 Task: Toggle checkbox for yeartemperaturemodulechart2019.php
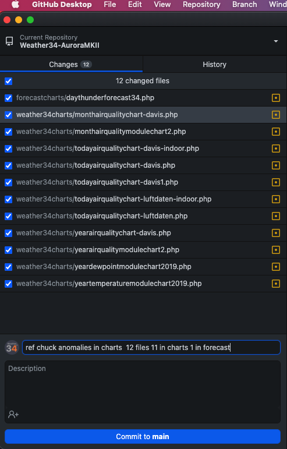pos(9,284)
